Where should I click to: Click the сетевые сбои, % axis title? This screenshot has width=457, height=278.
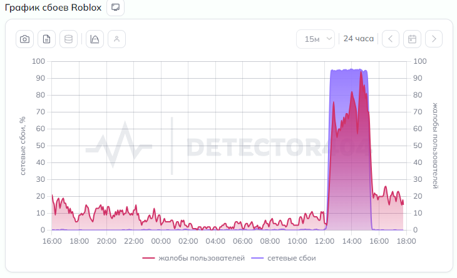coord(23,146)
